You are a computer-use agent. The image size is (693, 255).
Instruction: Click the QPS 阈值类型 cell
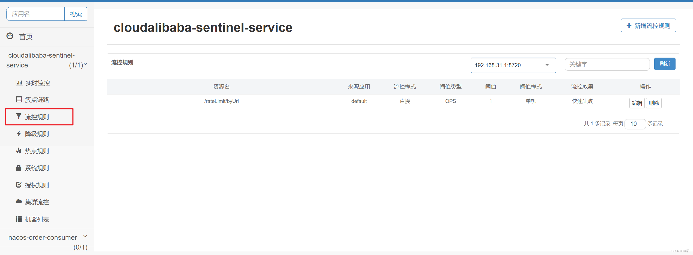[451, 101]
